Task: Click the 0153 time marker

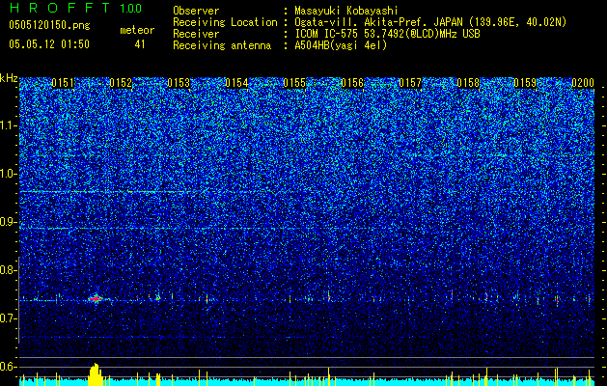Action: (179, 83)
